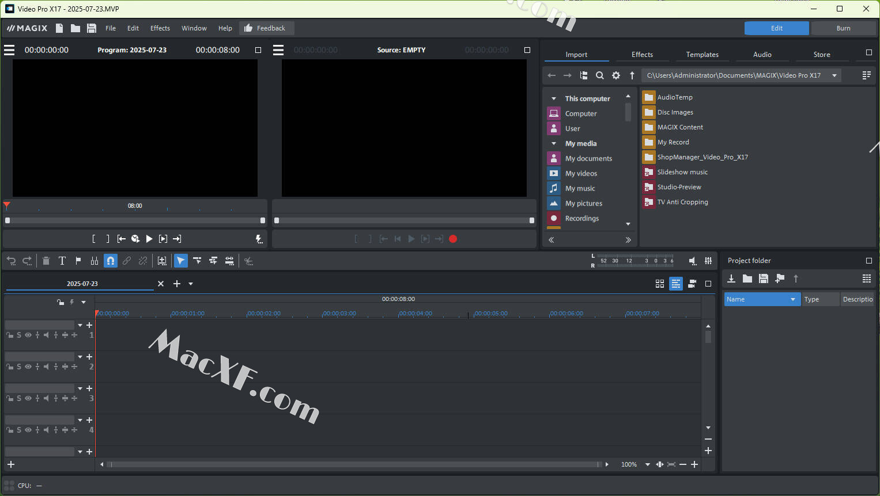Set range in-point bracket in program monitor
The width and height of the screenshot is (880, 496).
[94, 239]
